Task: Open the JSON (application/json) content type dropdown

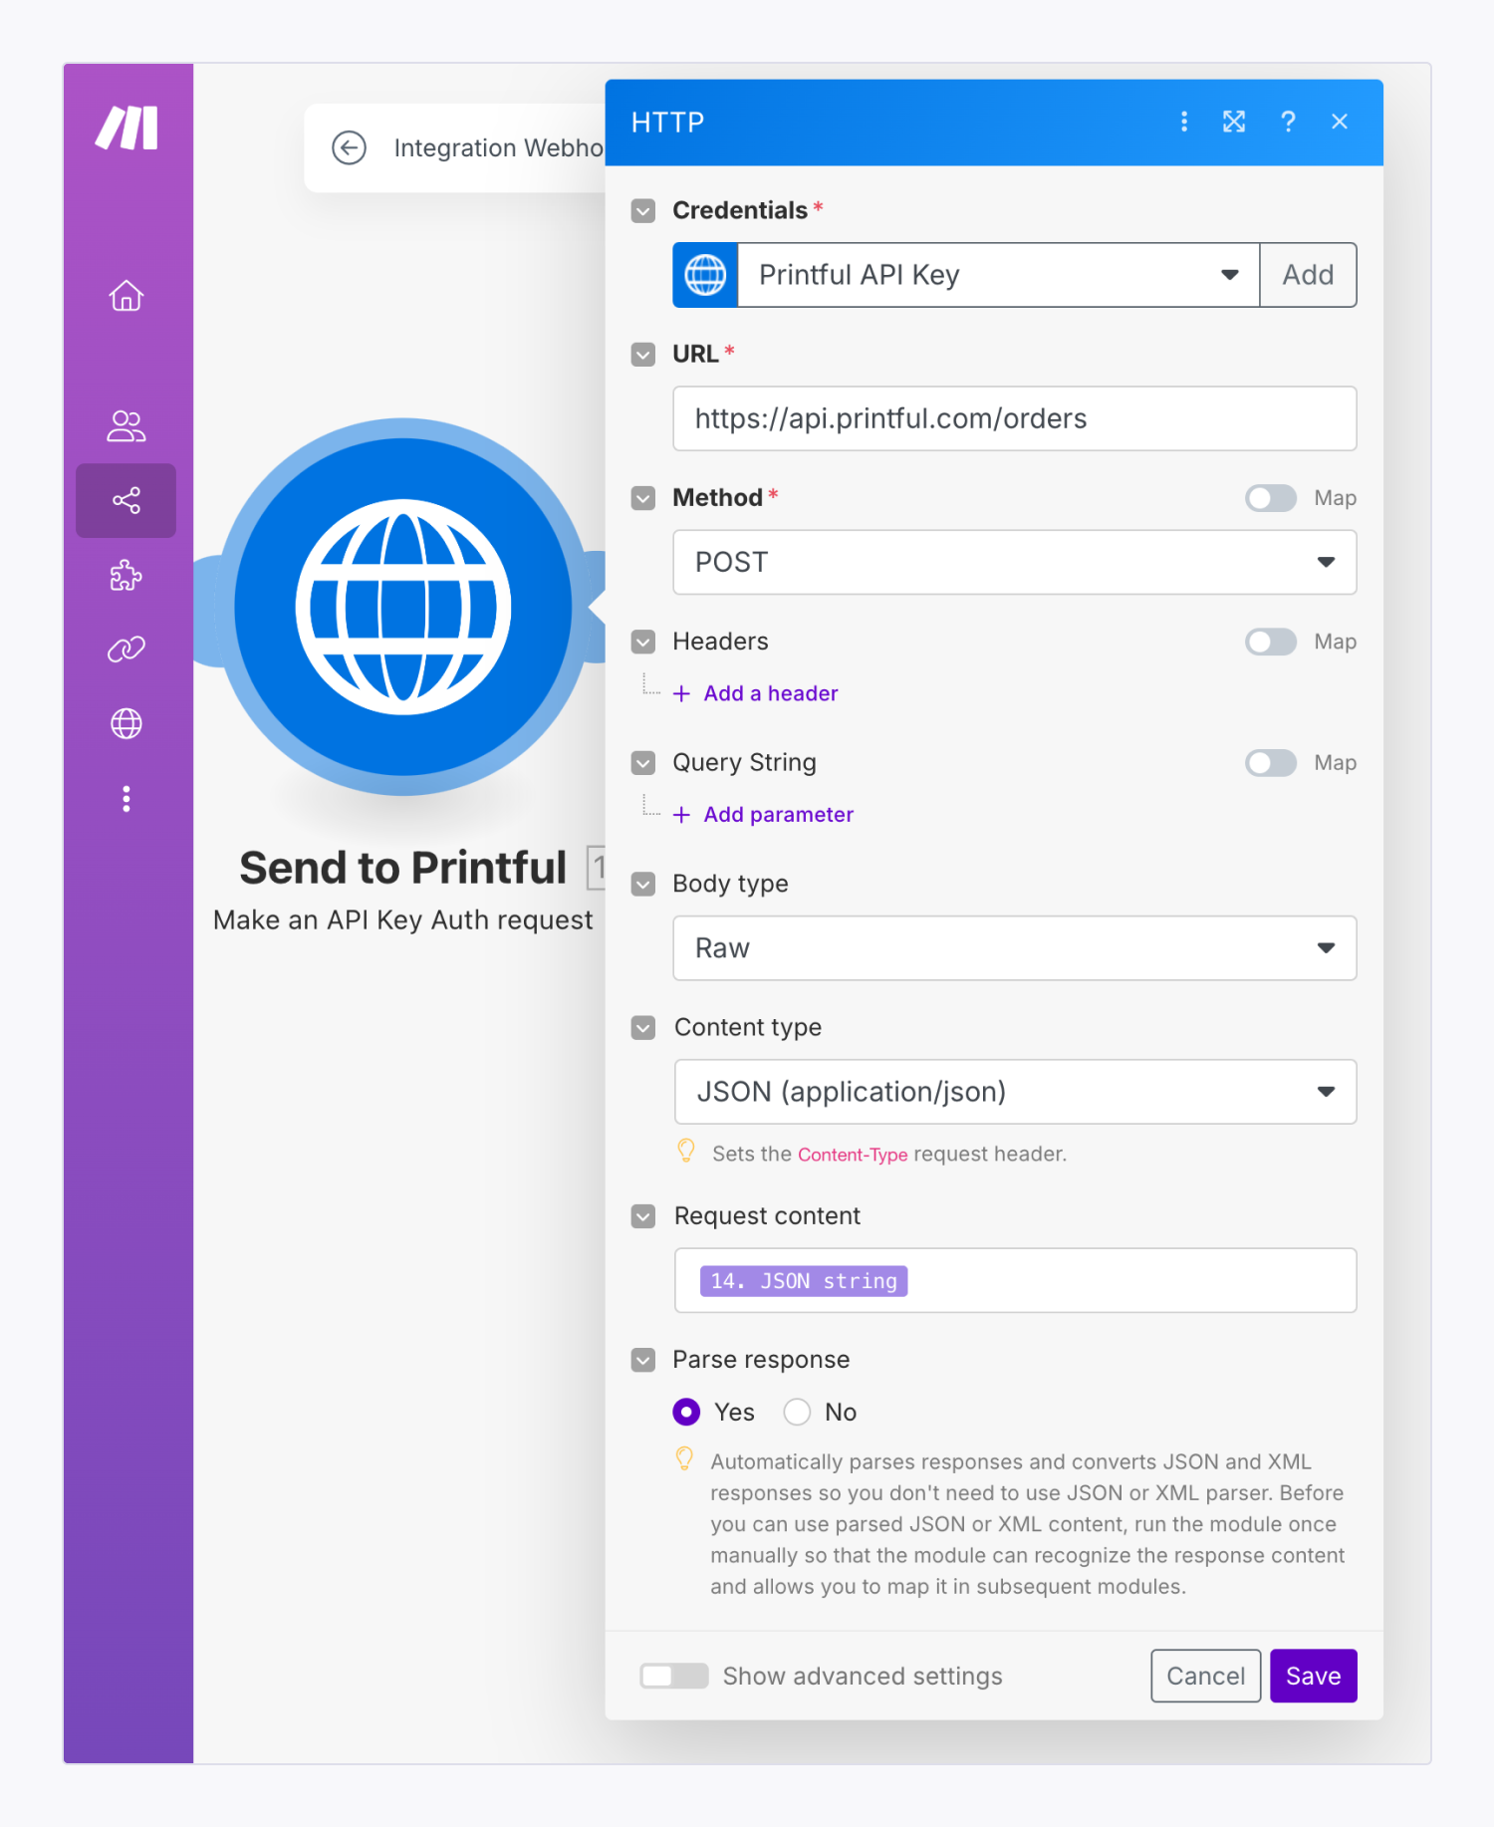Action: tap(1015, 1092)
